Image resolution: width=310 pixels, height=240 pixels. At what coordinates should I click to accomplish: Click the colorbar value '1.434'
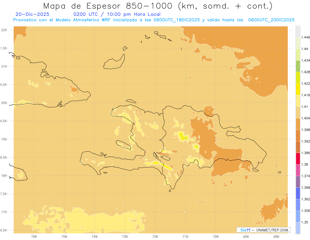306,60
